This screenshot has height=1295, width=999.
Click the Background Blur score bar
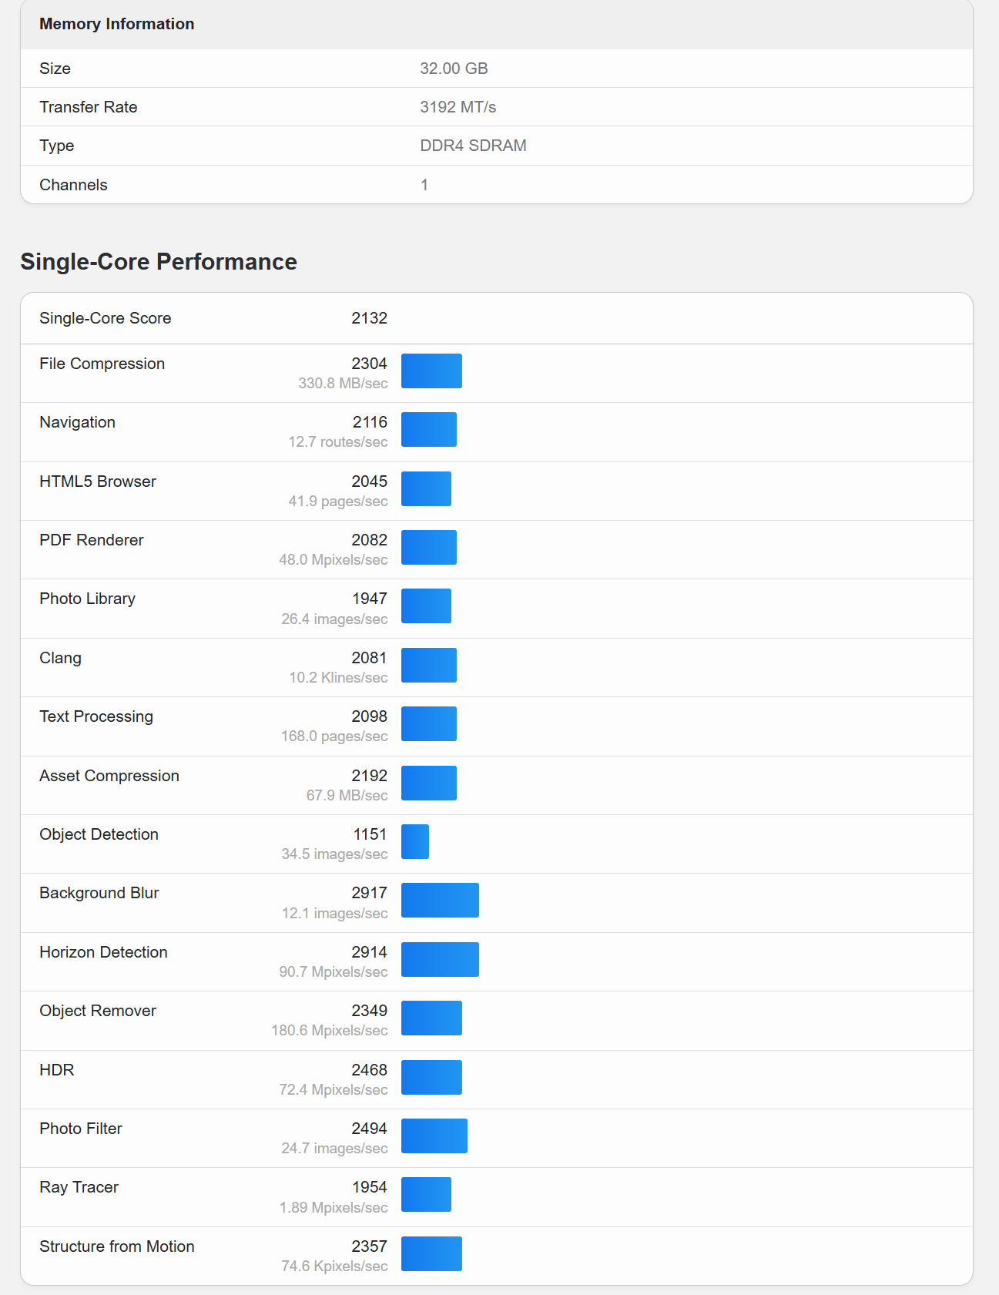point(440,901)
